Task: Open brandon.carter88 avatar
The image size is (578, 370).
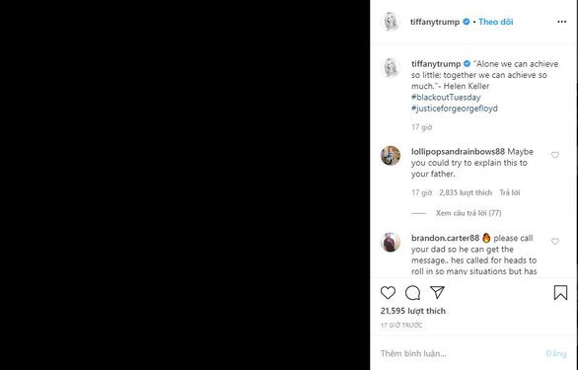Action: [391, 242]
